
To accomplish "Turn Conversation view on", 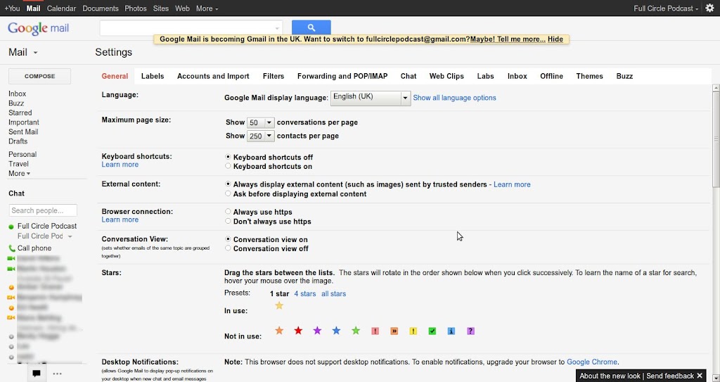I will click(x=229, y=239).
